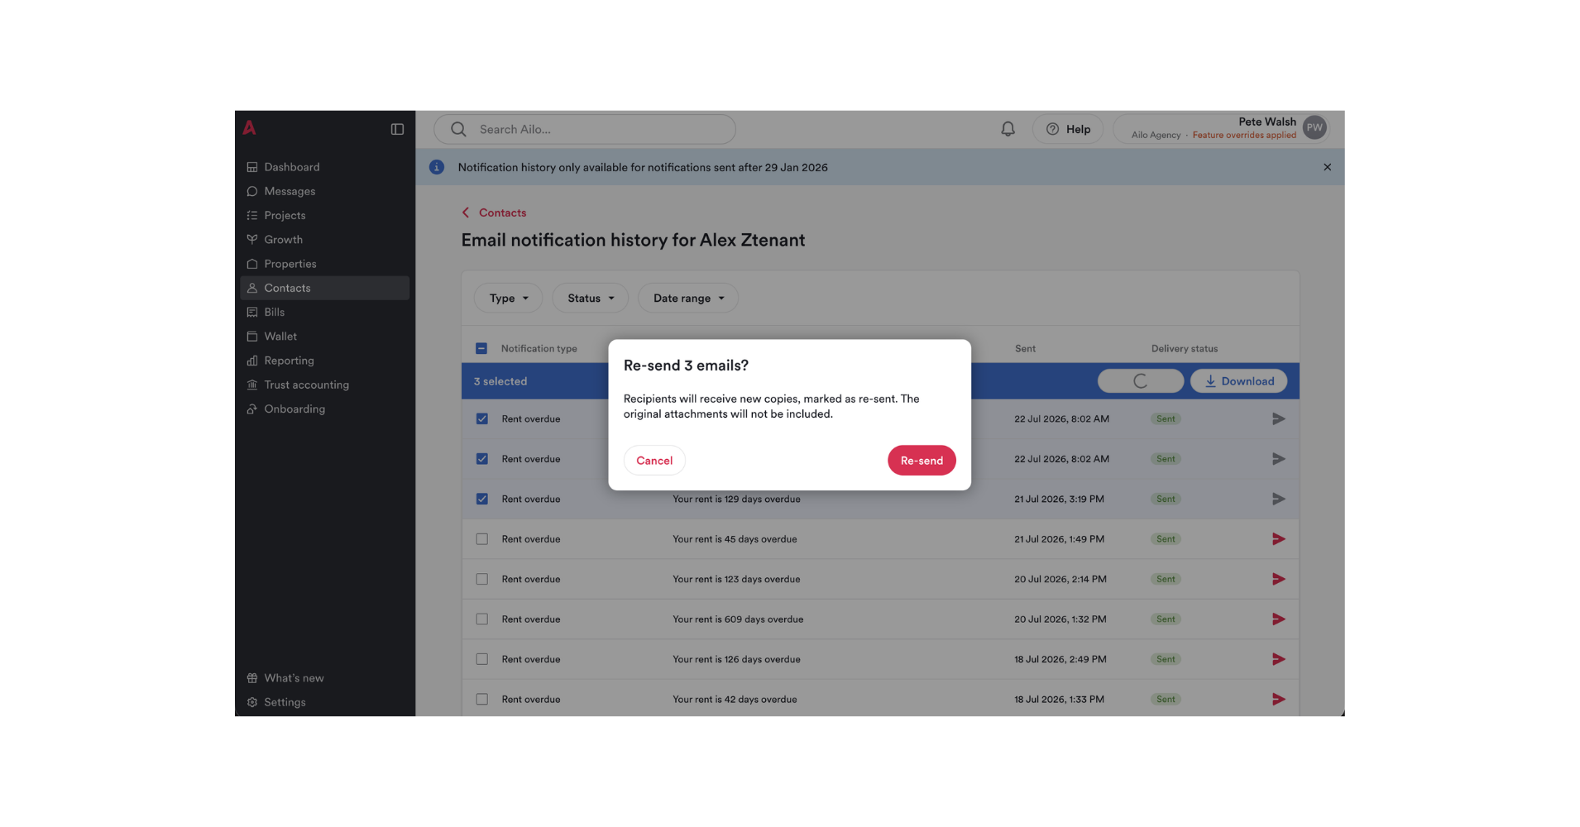Confirm with the Re-send button

pos(922,461)
